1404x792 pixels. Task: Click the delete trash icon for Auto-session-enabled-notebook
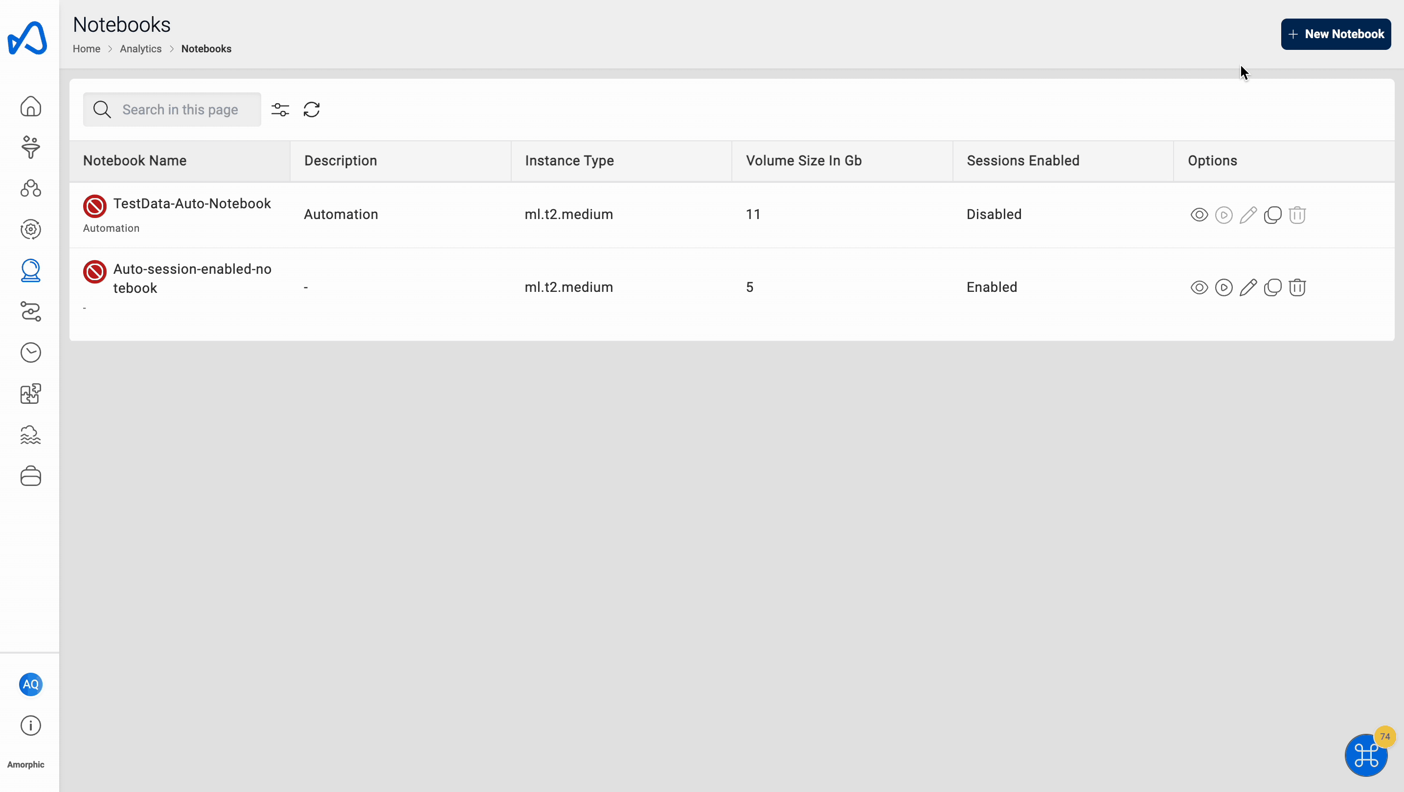[1298, 287]
